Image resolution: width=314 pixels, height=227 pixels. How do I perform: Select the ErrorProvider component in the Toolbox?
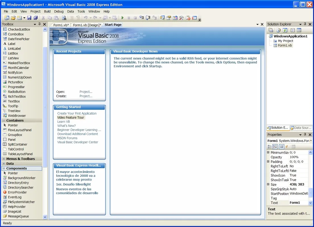(x=17, y=192)
